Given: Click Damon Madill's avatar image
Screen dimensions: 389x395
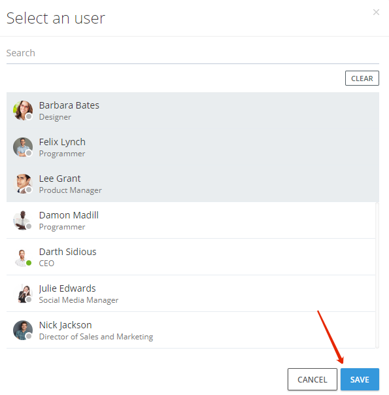Looking at the screenshot, I should point(23,220).
